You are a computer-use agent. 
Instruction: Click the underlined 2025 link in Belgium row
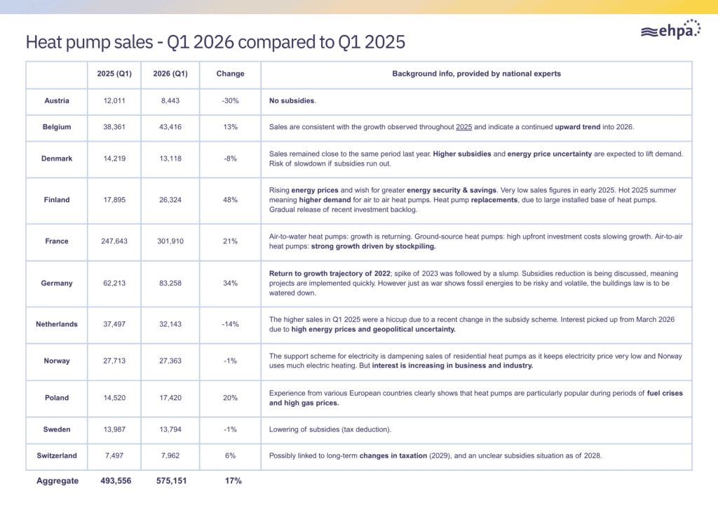(464, 127)
